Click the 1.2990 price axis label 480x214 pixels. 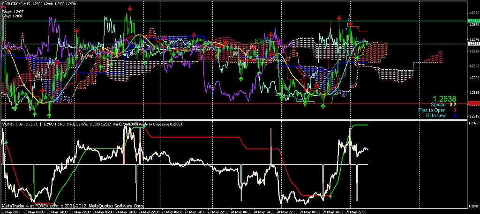coord(473,13)
